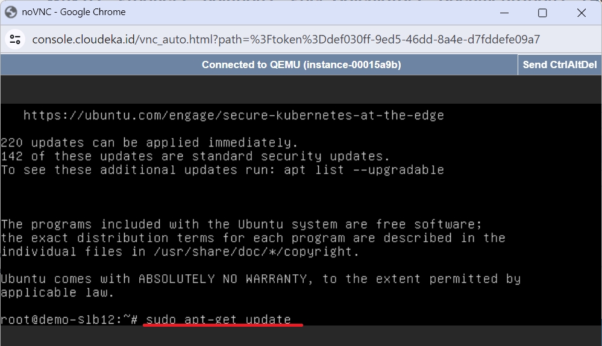This screenshot has width=602, height=346.
Task: Click the '142 of these updates' line
Action: pyautogui.click(x=195, y=156)
